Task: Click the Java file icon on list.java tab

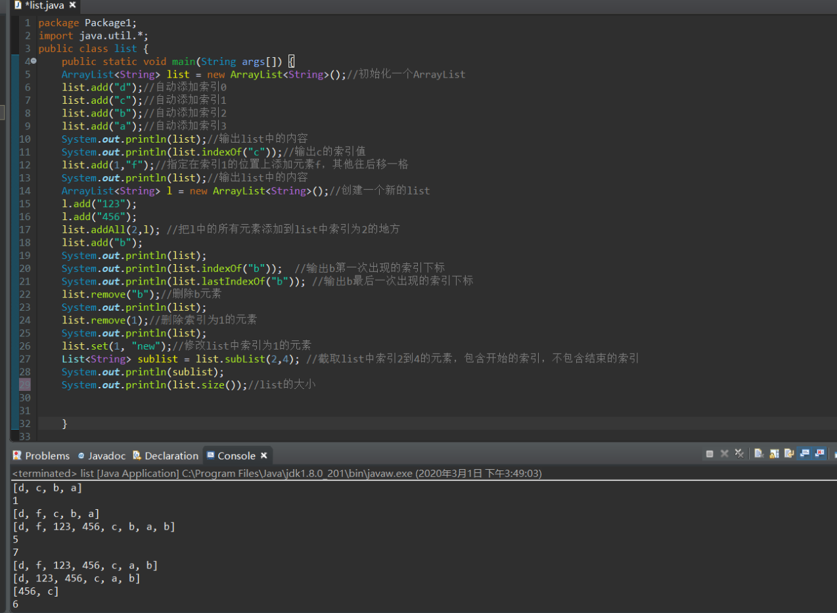Action: pyautogui.click(x=18, y=5)
